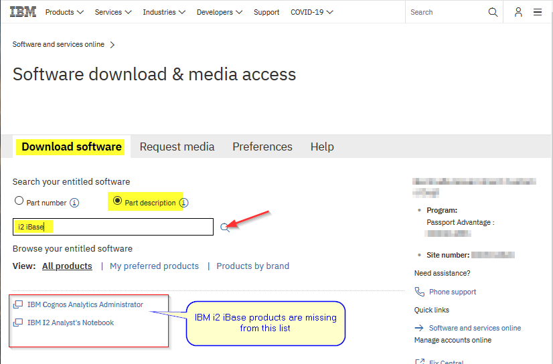
Task: Expand the Industries dropdown menu
Action: [164, 12]
